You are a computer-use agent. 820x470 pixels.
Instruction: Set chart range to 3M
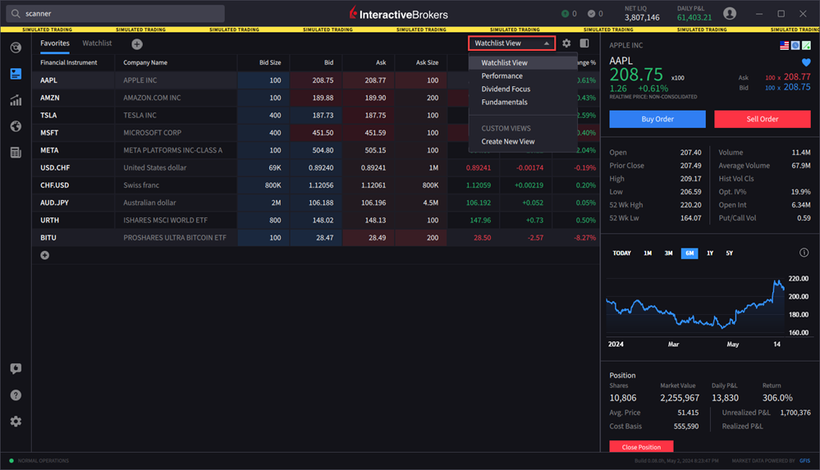click(x=668, y=253)
